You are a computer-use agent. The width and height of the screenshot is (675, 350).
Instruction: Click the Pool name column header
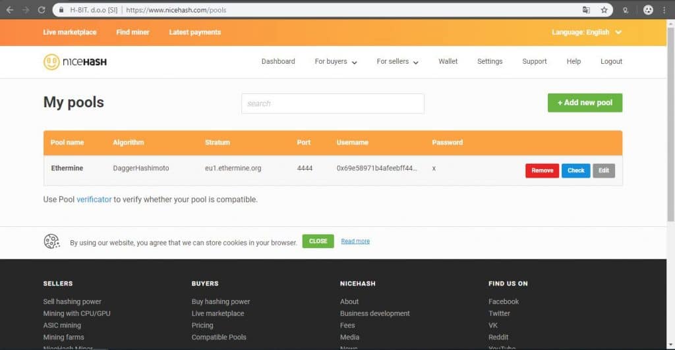pos(67,143)
